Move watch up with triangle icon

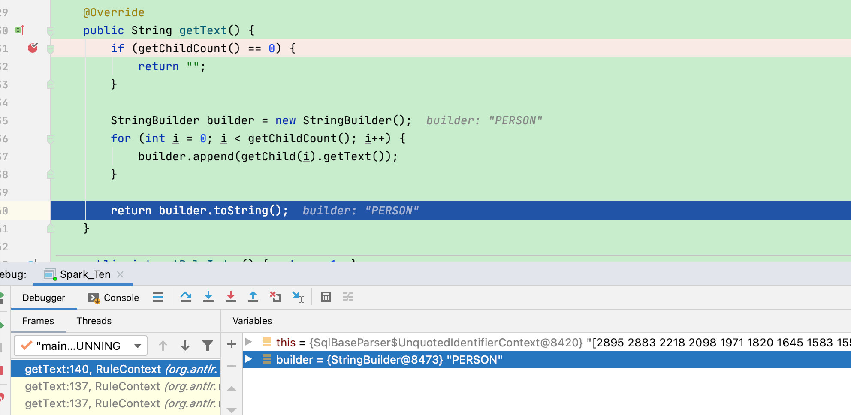pos(232,389)
